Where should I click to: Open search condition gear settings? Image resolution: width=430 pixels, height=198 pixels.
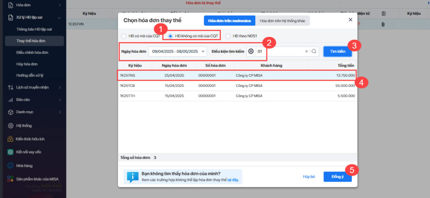pyautogui.click(x=251, y=51)
